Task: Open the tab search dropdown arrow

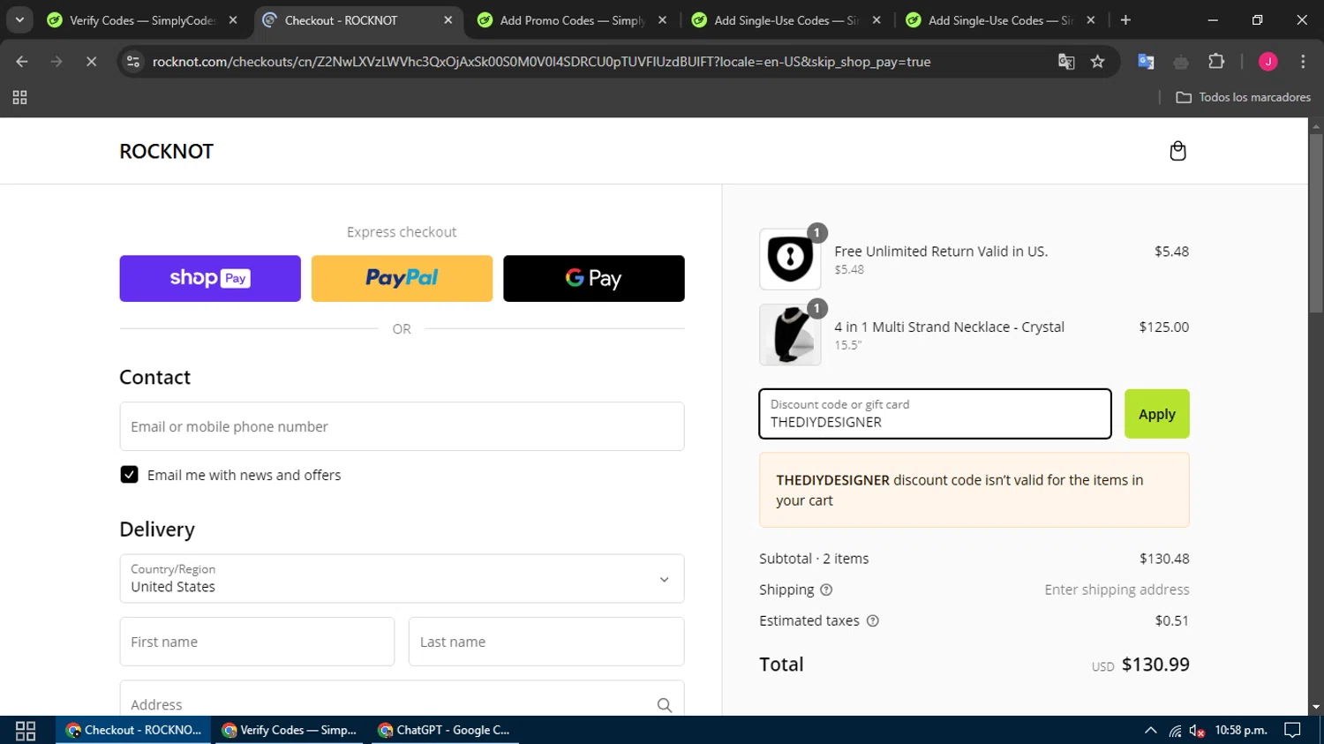Action: click(x=19, y=20)
